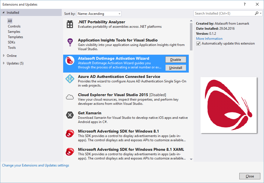Uninstall the Atalasoft DotImage Activation Wizard

(x=176, y=68)
